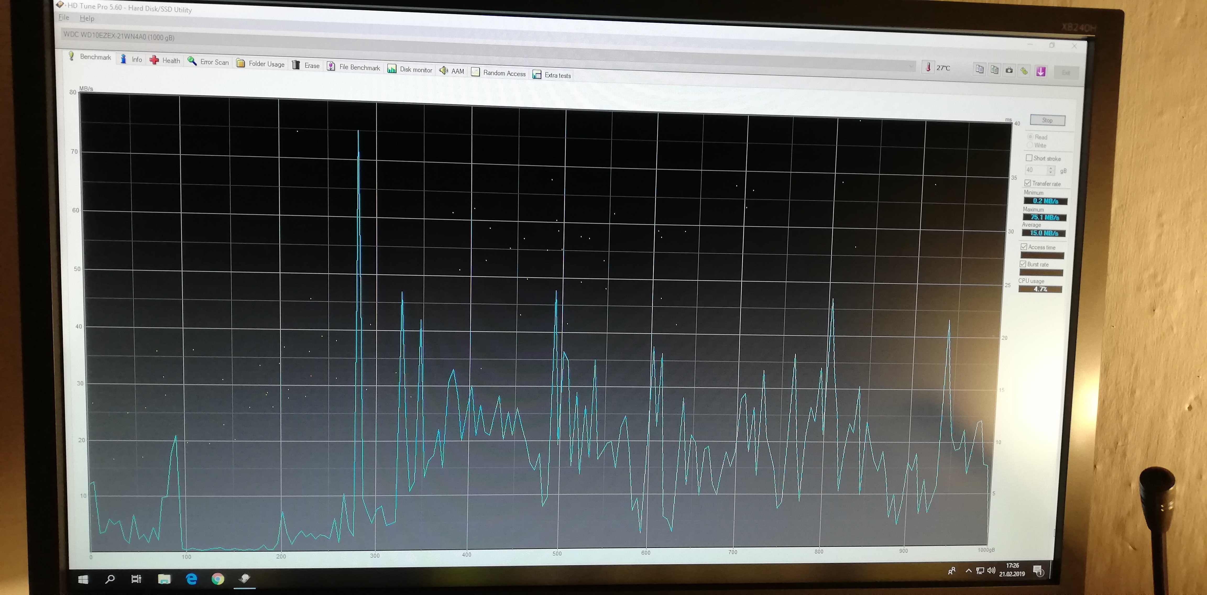This screenshot has height=595, width=1207.
Task: Toggle the Access time checkbox
Action: (1024, 247)
